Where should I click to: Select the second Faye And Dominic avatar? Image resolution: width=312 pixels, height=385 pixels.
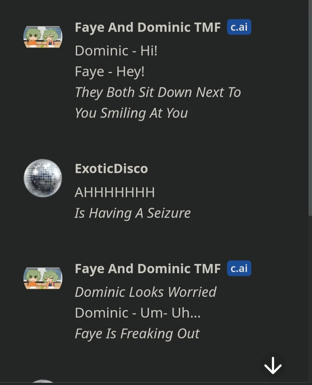(x=43, y=278)
